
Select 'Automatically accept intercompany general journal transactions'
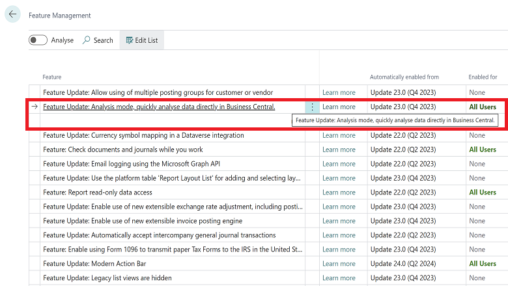pyautogui.click(x=160, y=235)
